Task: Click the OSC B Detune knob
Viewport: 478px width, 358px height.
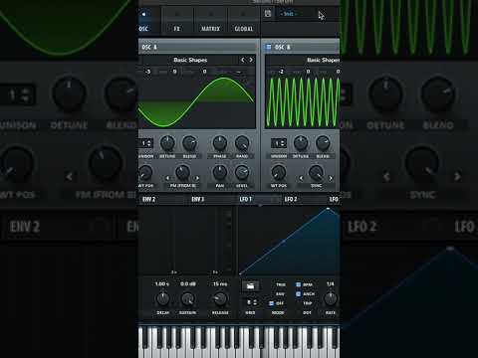Action: point(301,143)
